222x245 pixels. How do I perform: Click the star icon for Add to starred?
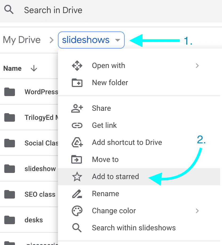(x=77, y=177)
